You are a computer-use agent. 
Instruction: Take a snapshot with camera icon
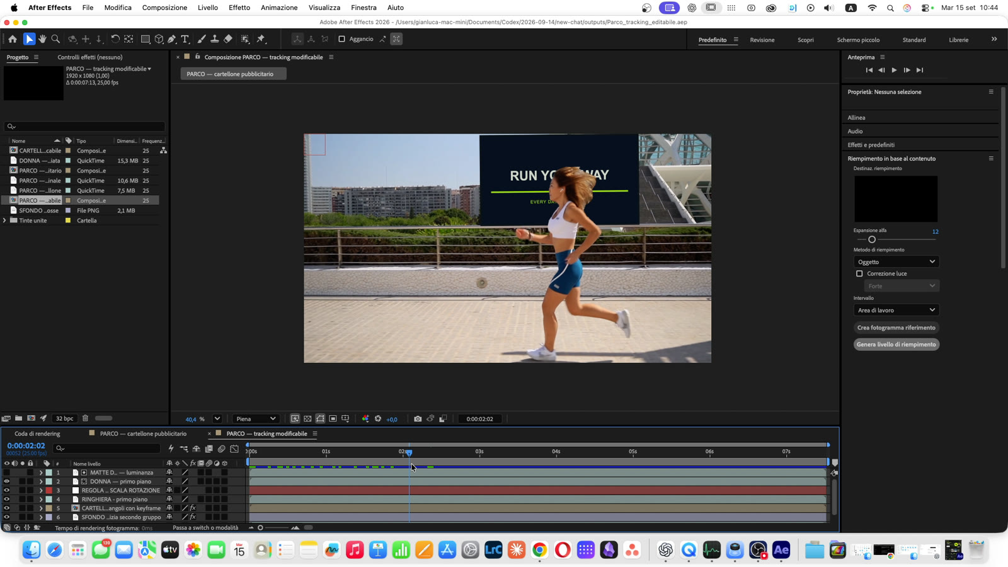point(418,419)
